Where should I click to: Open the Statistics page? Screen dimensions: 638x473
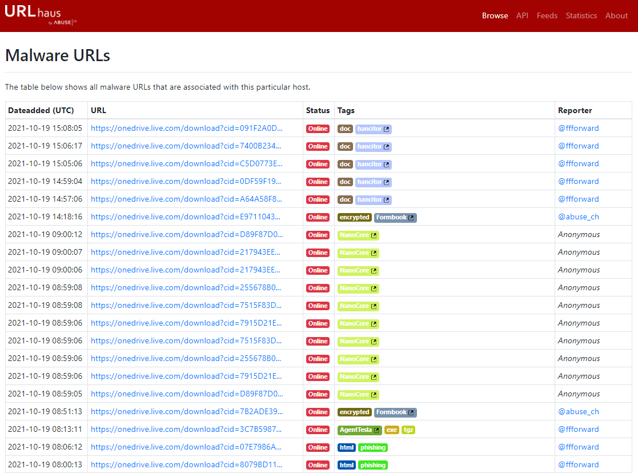581,16
